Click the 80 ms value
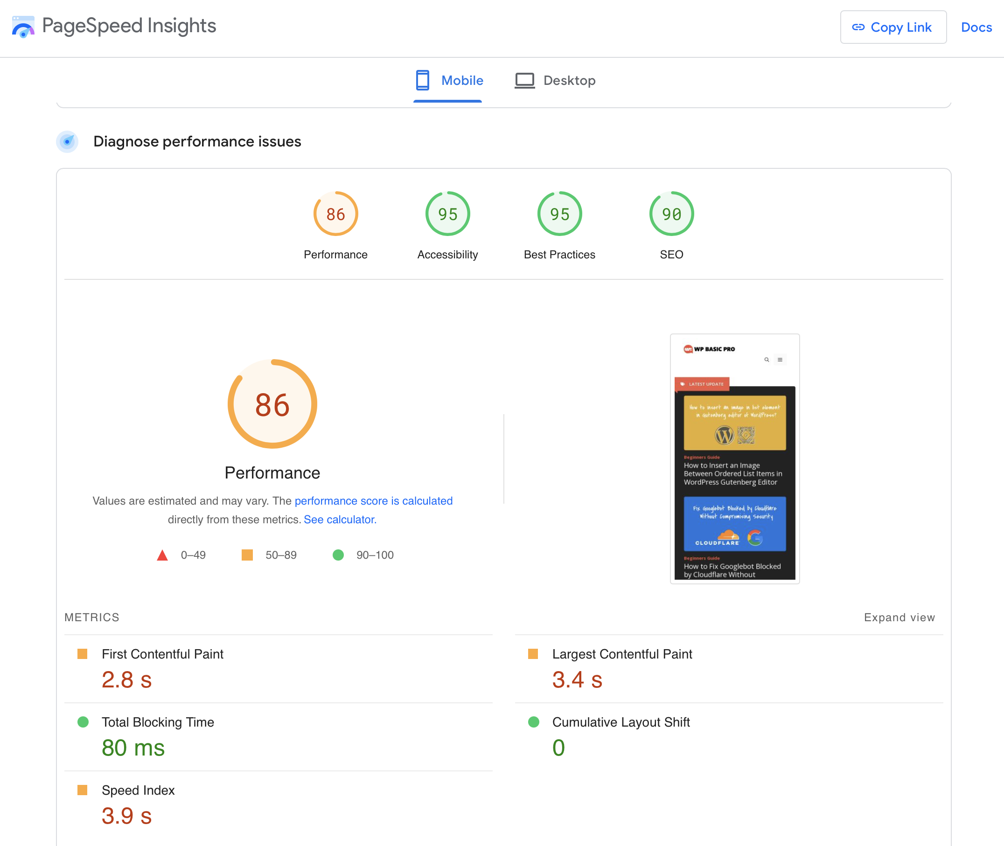Image resolution: width=1004 pixels, height=846 pixels. click(133, 748)
